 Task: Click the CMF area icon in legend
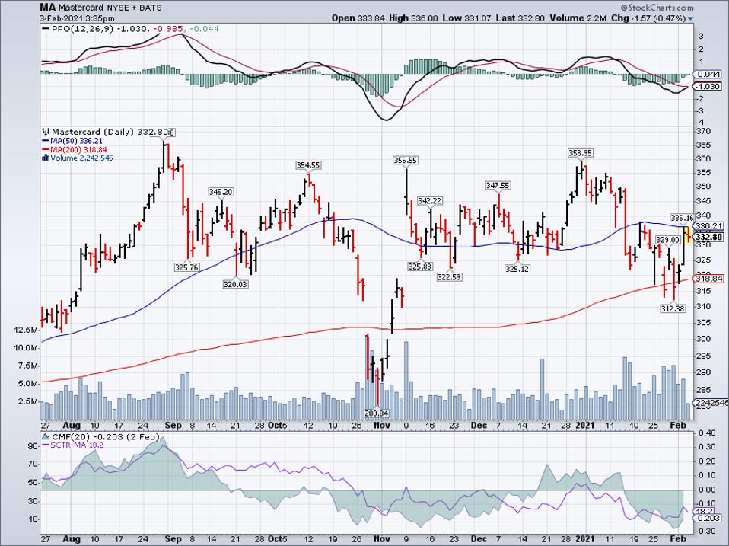[x=46, y=436]
